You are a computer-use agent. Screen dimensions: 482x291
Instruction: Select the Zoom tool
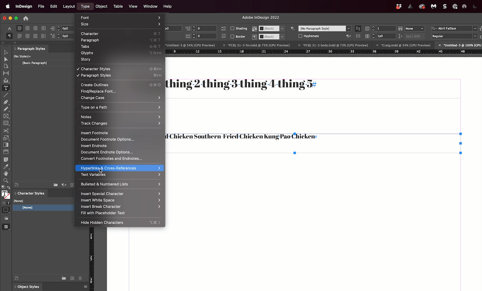[x=6, y=181]
